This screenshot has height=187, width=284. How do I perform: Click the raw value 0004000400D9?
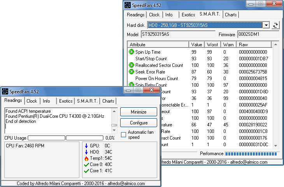click(253, 112)
